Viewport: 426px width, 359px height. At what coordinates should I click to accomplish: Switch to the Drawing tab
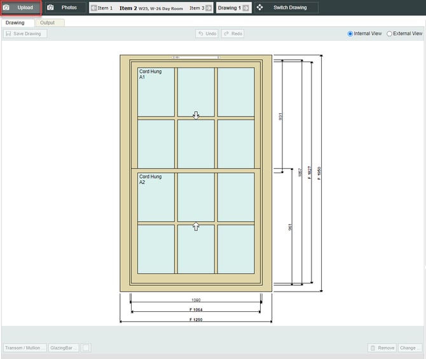(x=15, y=23)
